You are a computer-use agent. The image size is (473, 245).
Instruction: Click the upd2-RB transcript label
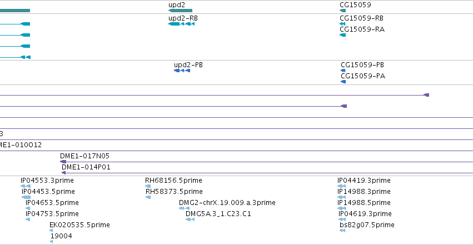[183, 18]
